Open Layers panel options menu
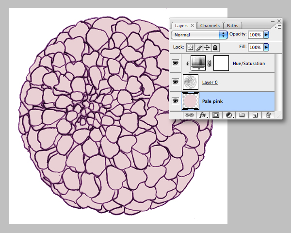The width and height of the screenshot is (291, 233). [x=278, y=27]
